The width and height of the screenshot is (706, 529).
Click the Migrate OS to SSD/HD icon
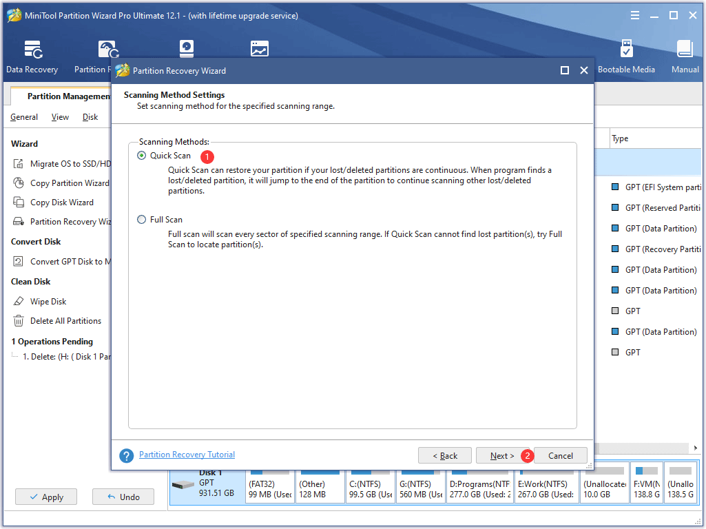tap(19, 163)
